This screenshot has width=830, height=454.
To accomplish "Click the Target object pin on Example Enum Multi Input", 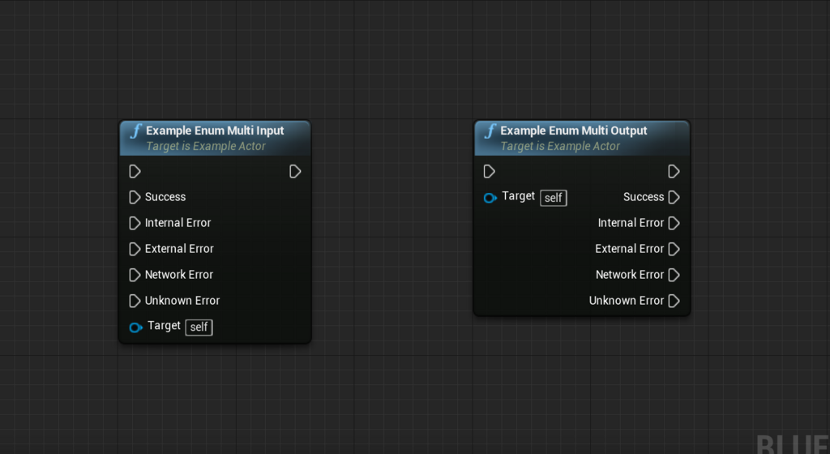I will (x=135, y=328).
